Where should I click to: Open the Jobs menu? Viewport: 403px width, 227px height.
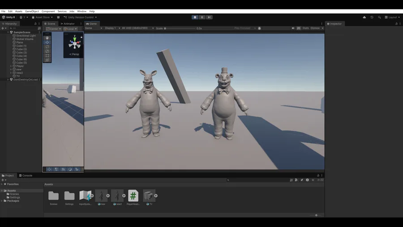(x=72, y=11)
